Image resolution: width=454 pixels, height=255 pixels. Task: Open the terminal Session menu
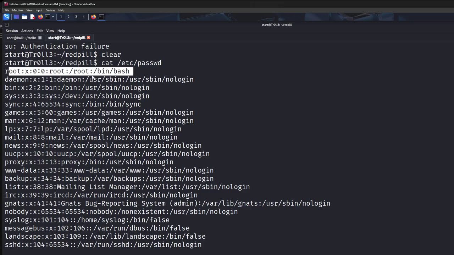[x=12, y=31]
